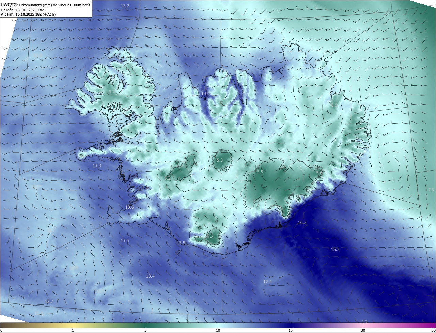Click the 6.7 value over the Westfjords
This screenshot has width=436, height=333.
click(x=112, y=92)
